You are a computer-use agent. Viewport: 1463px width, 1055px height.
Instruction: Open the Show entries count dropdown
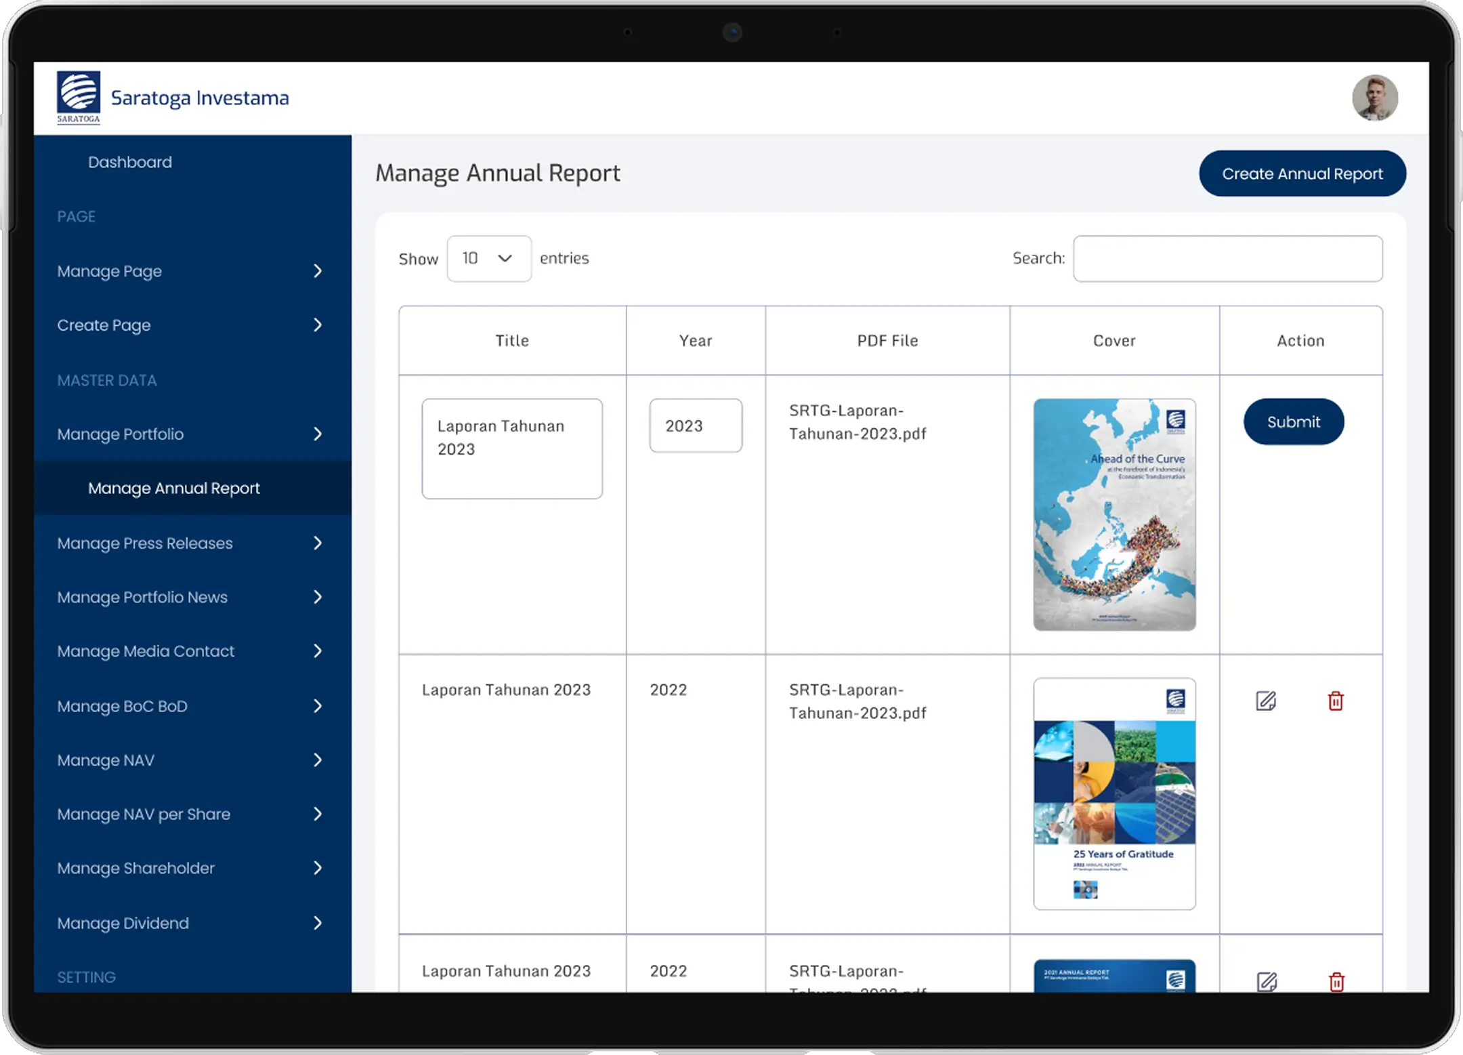point(488,259)
